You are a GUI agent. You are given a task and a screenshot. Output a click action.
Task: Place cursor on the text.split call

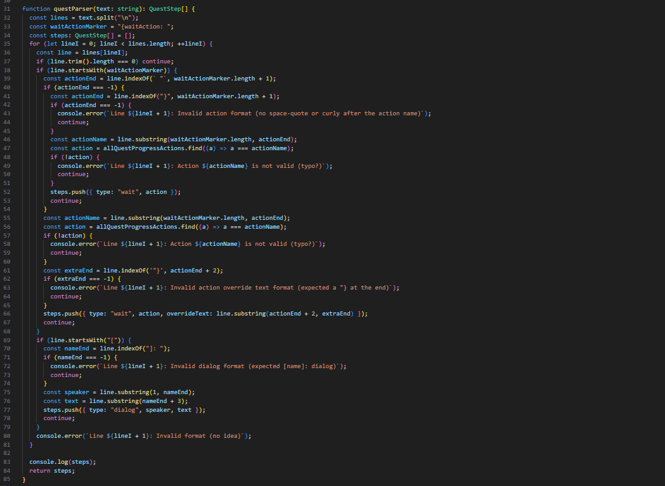coord(94,18)
